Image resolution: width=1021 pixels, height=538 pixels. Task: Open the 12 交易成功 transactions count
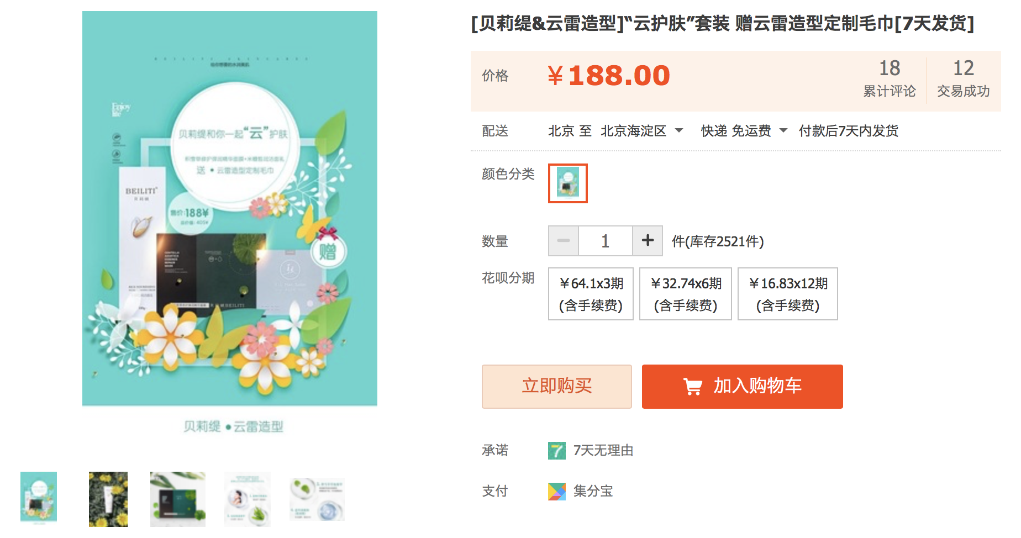963,78
